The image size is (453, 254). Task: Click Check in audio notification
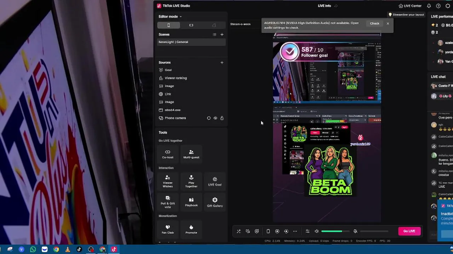tap(374, 24)
